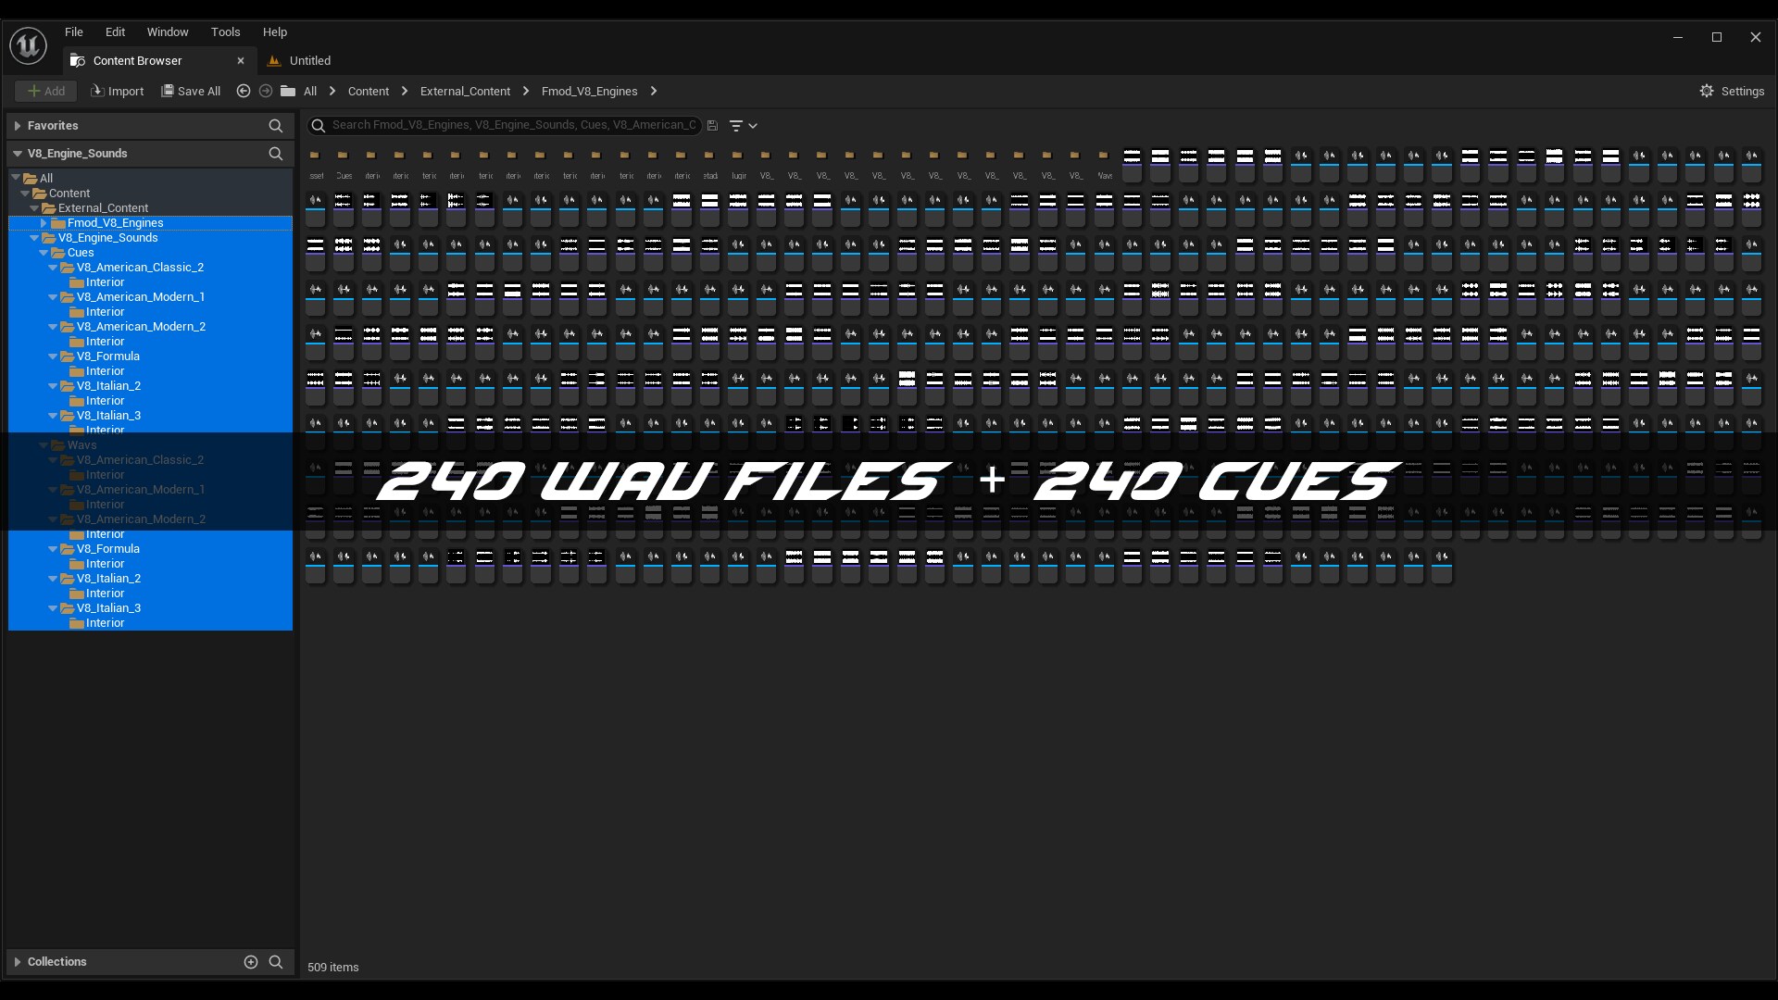Image resolution: width=1778 pixels, height=1000 pixels.
Task: Open the Settings gear
Action: point(1732,91)
